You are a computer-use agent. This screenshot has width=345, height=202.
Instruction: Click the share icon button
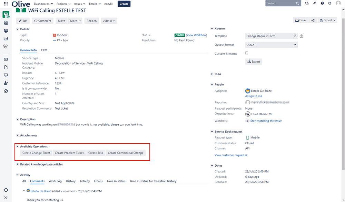313,21
